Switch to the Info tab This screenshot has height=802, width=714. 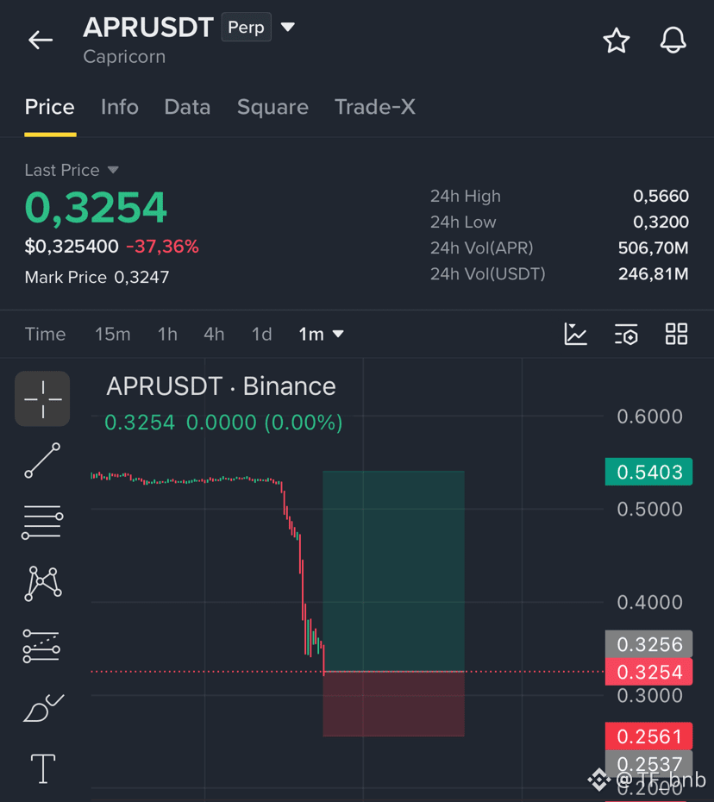(x=120, y=107)
